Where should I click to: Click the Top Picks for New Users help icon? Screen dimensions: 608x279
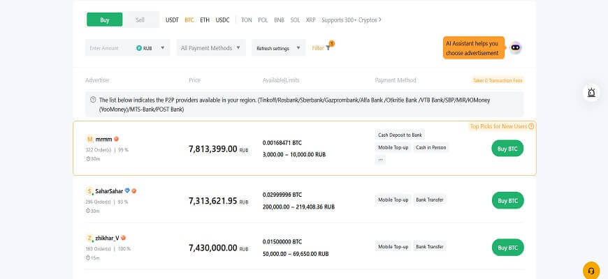pos(531,126)
